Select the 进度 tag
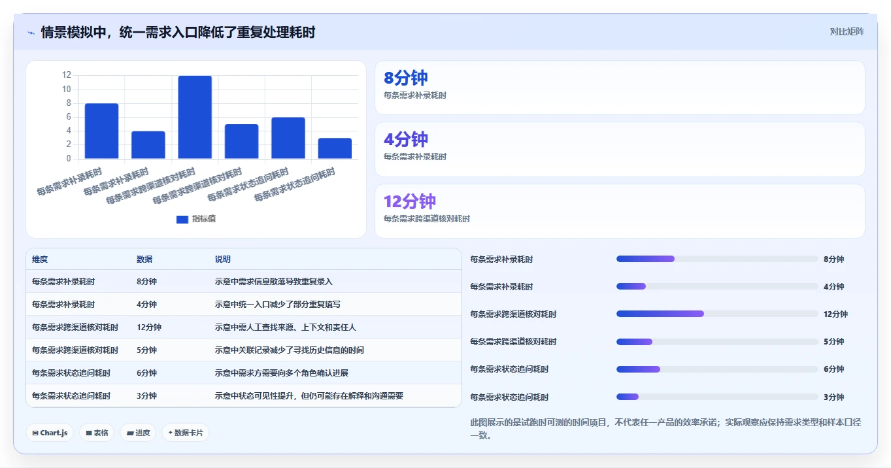The image size is (891, 468). (x=138, y=433)
